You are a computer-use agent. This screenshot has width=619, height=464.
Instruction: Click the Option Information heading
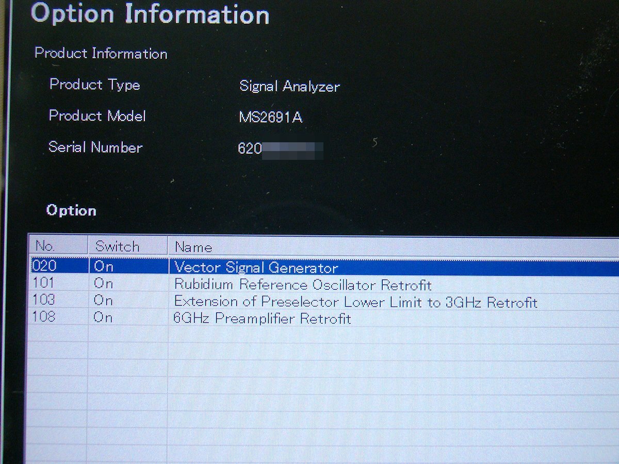click(150, 14)
